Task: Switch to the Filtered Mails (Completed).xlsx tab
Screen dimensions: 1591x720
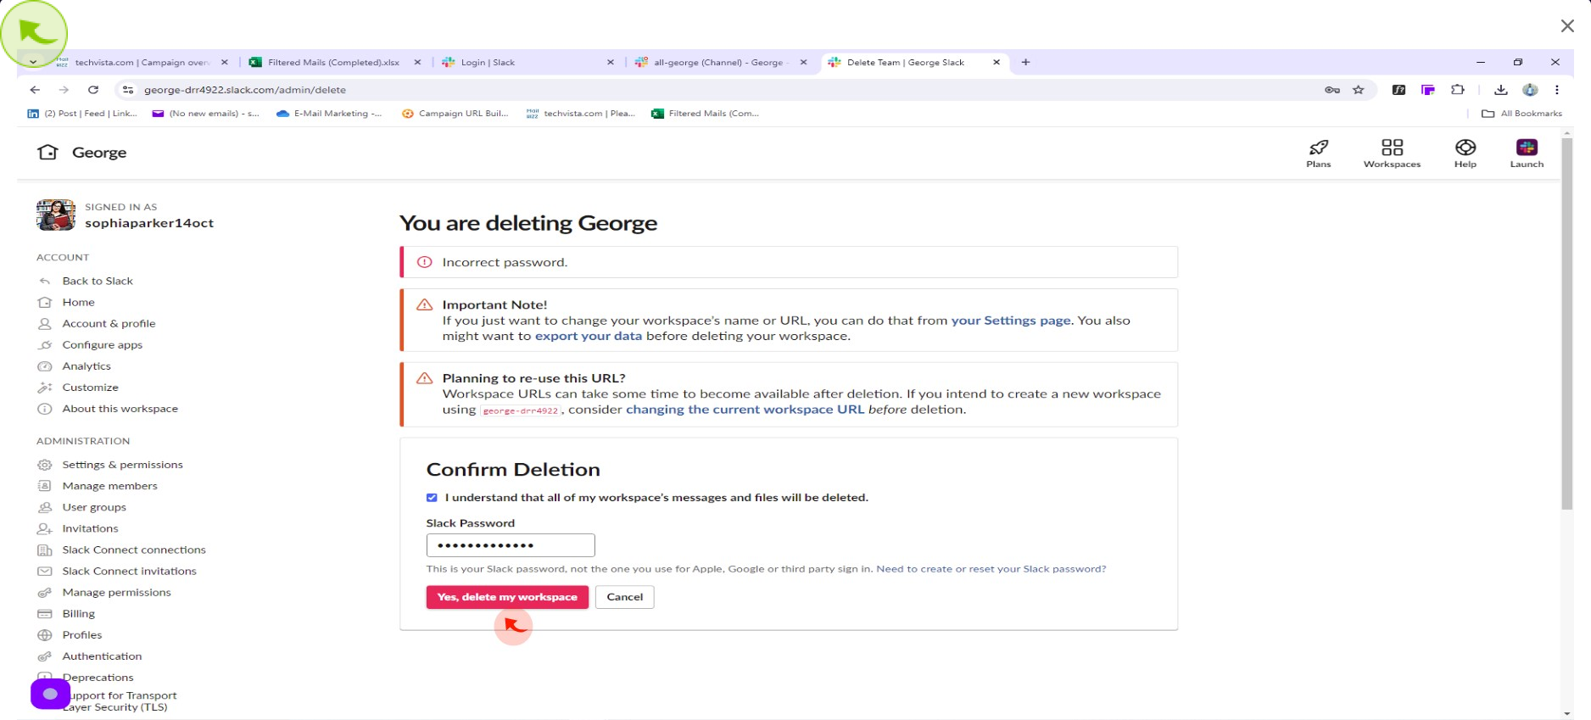Action: coord(333,62)
